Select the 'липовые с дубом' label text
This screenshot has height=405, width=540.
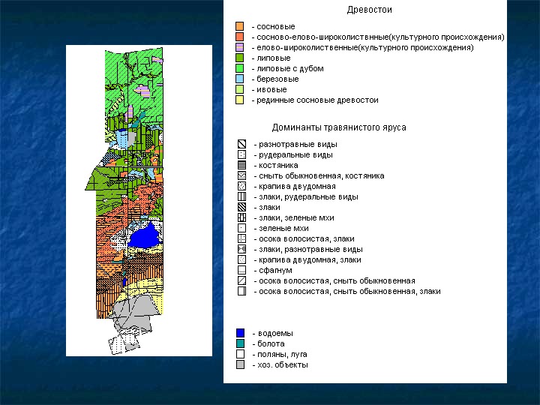click(290, 68)
